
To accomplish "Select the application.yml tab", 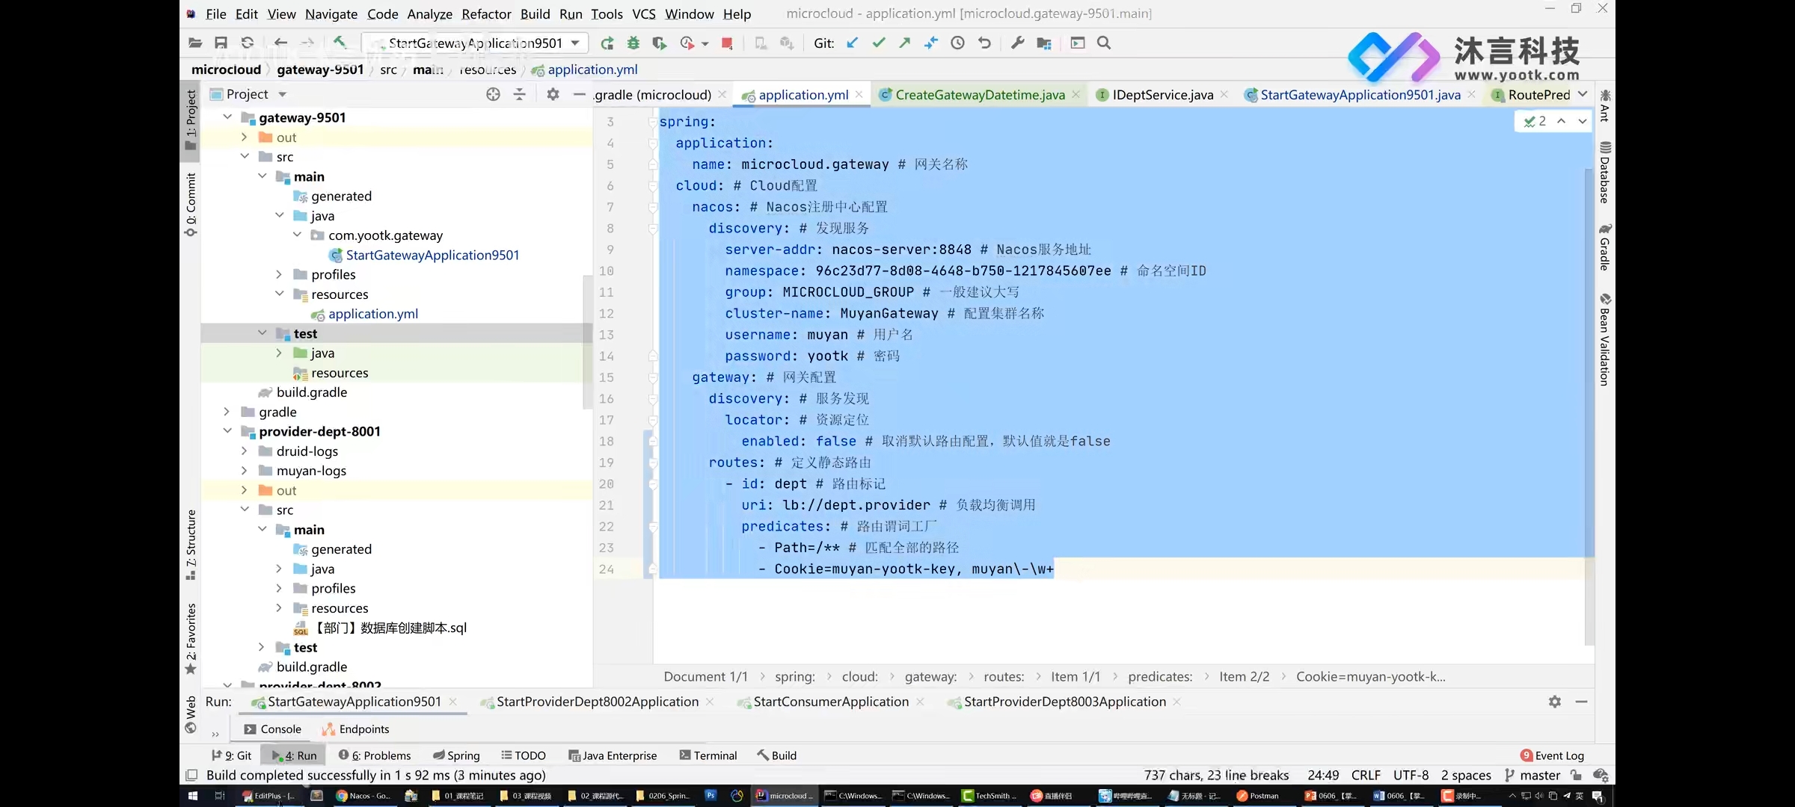I will coord(801,95).
